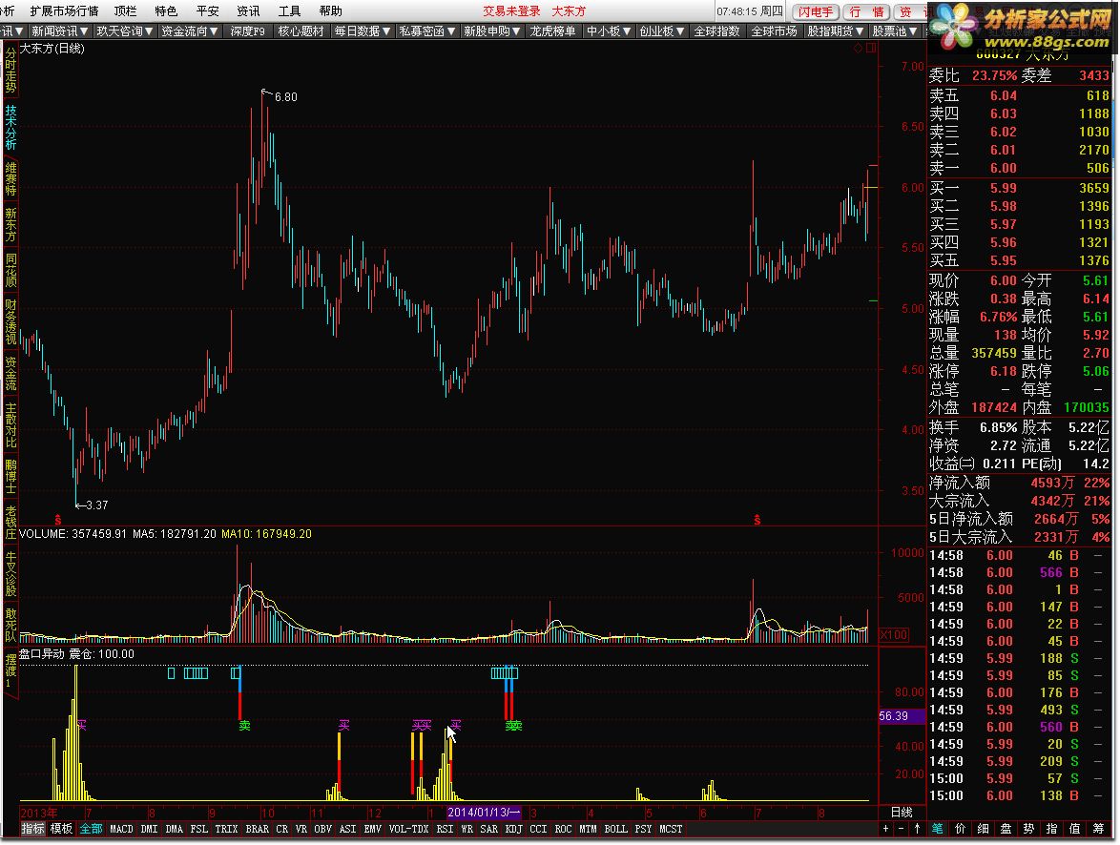Expand the 创业板 dropdown
The image size is (1120, 845).
tap(662, 31)
